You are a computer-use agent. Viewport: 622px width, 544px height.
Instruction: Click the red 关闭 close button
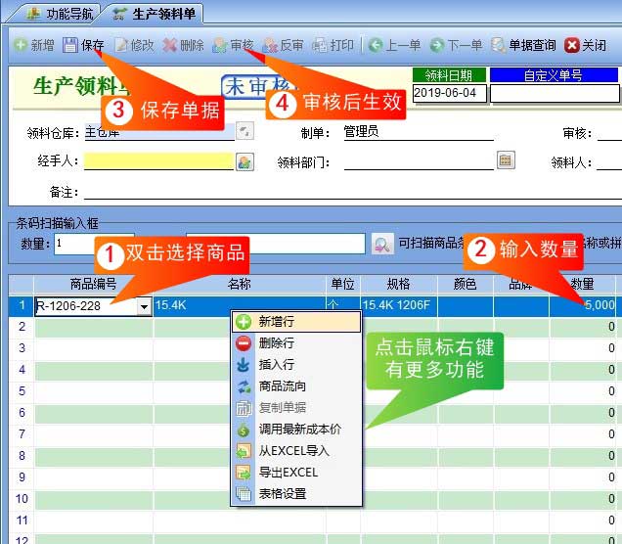coord(586,45)
